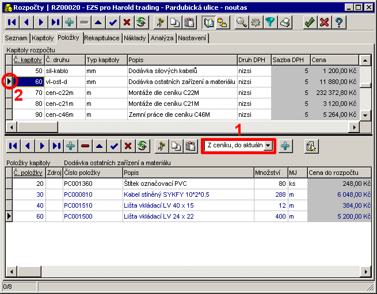Cancel with the large red X icon
The image size is (377, 294).
click(325, 22)
